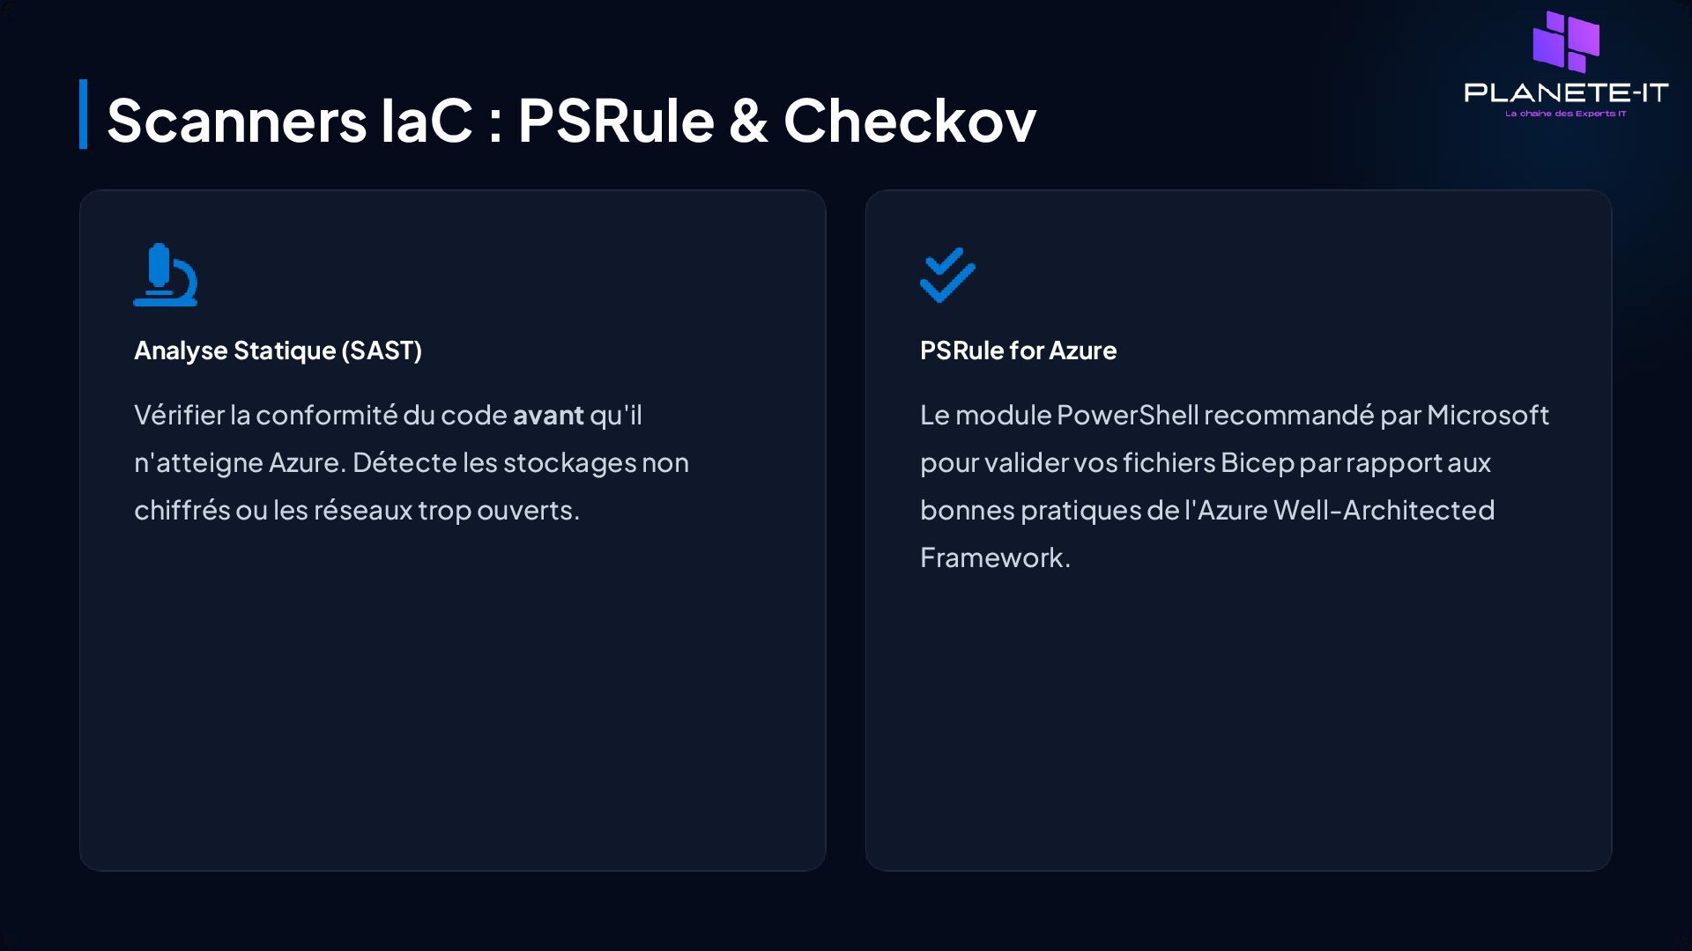Click the word 'Microsoft' in the right card
Screen dimensions: 1692x951
[1488, 415]
